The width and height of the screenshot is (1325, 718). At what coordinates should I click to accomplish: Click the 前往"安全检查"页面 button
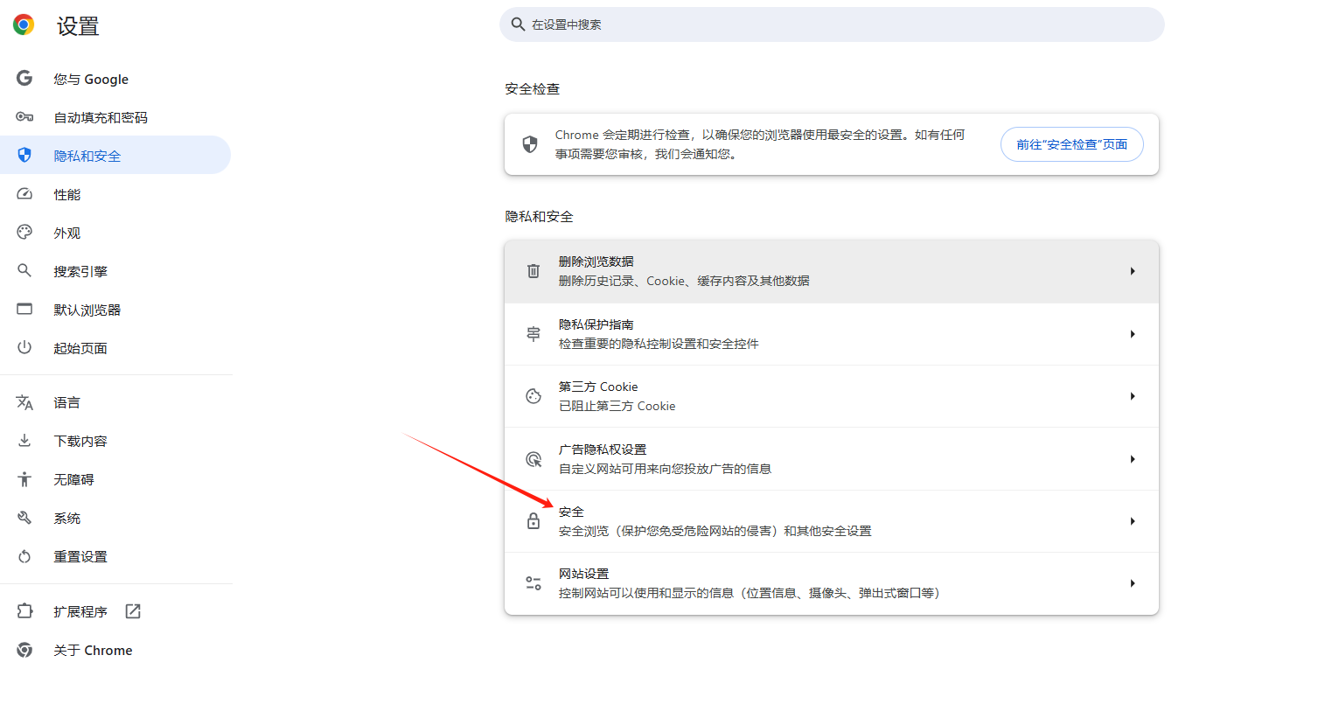point(1071,144)
